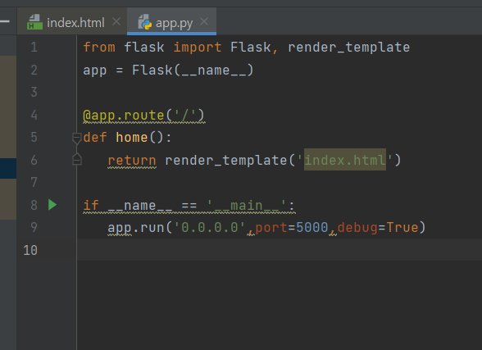Run script using green gutter arrow on line 8

pos(52,205)
